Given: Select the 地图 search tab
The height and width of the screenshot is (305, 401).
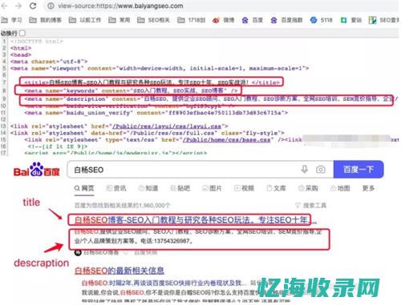Looking at the screenshot, I should click(340, 188).
